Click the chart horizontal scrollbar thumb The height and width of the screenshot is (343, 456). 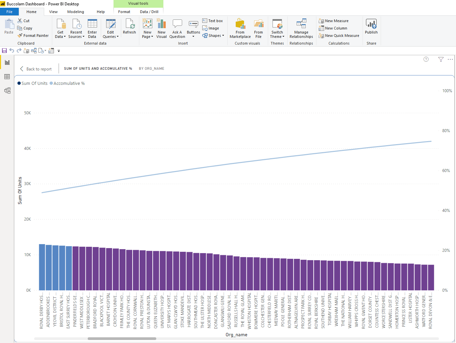122,339
